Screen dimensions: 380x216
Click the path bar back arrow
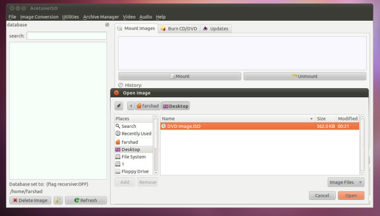[131, 106]
